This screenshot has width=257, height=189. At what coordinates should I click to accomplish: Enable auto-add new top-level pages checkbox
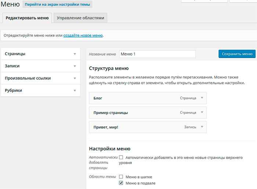point(121,157)
